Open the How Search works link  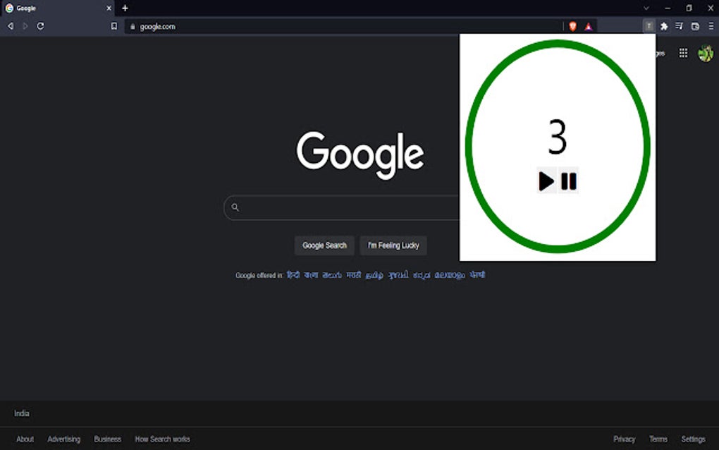coord(162,439)
